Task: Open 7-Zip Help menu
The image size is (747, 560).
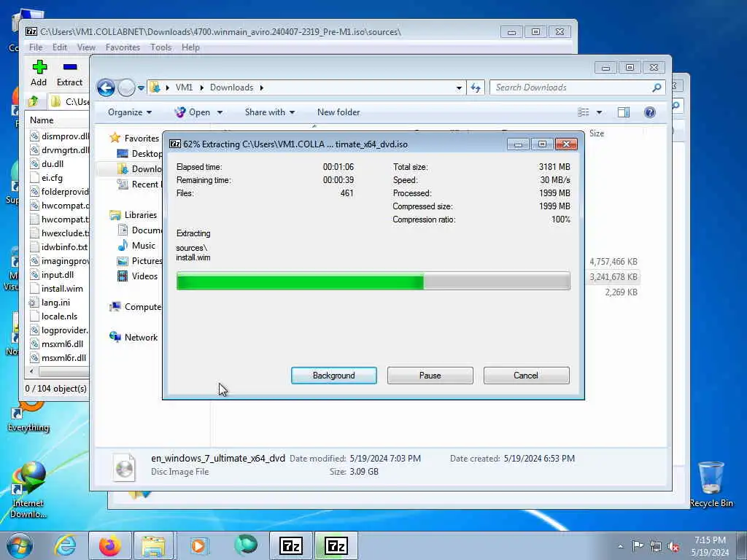Action: [190, 47]
